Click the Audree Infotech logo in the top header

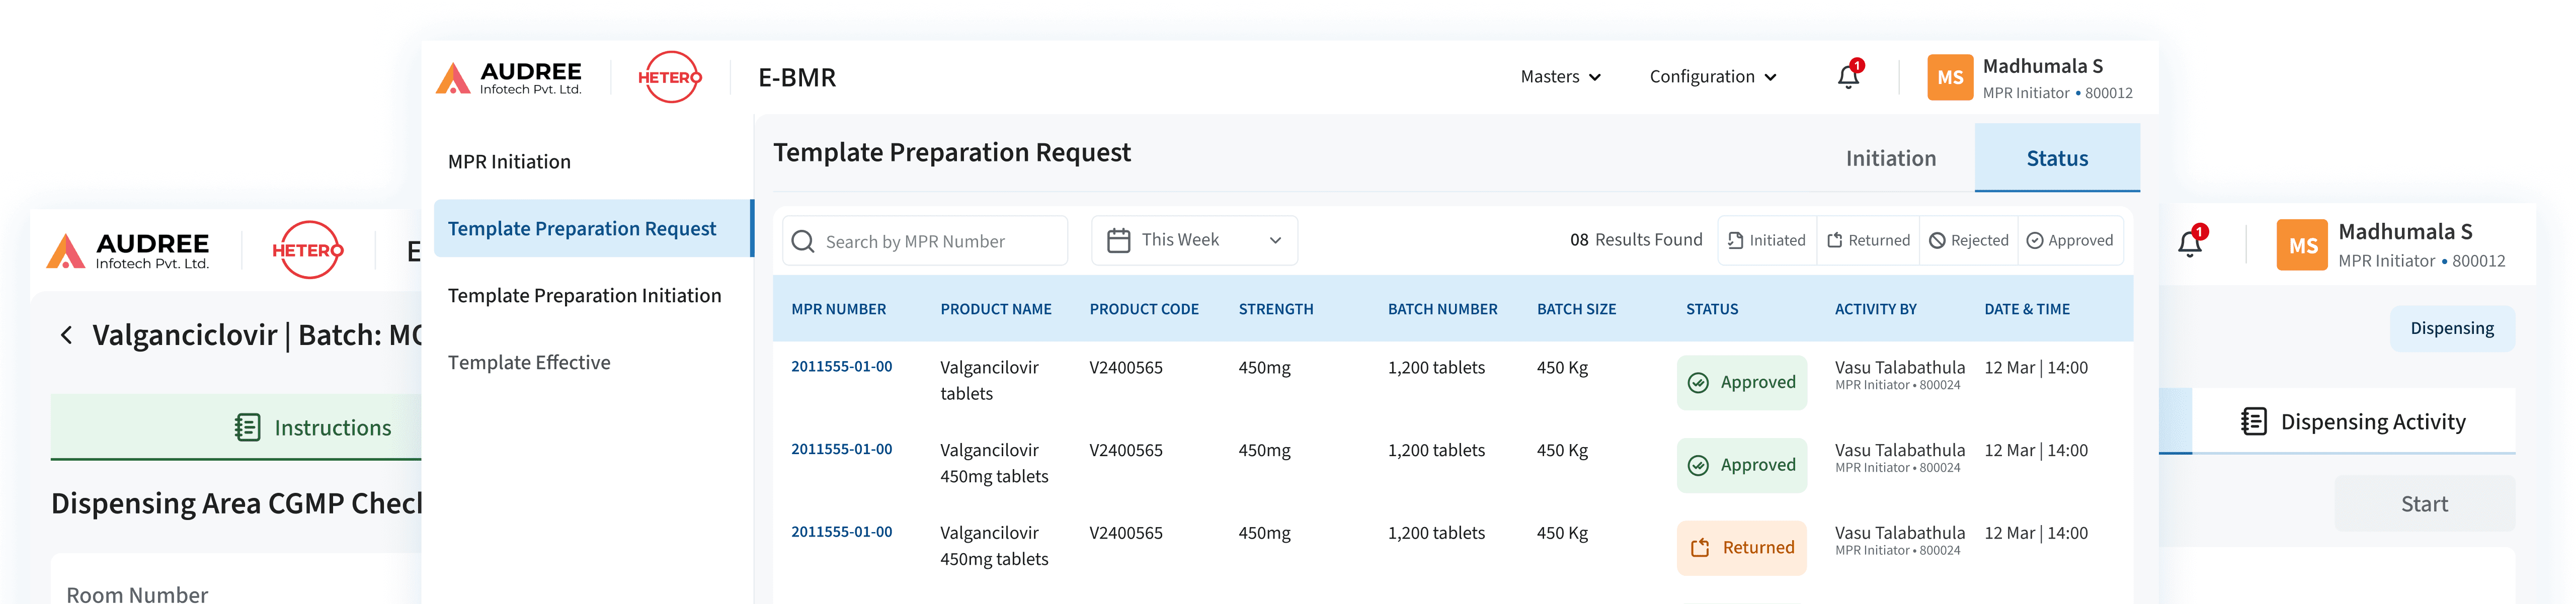tap(509, 77)
